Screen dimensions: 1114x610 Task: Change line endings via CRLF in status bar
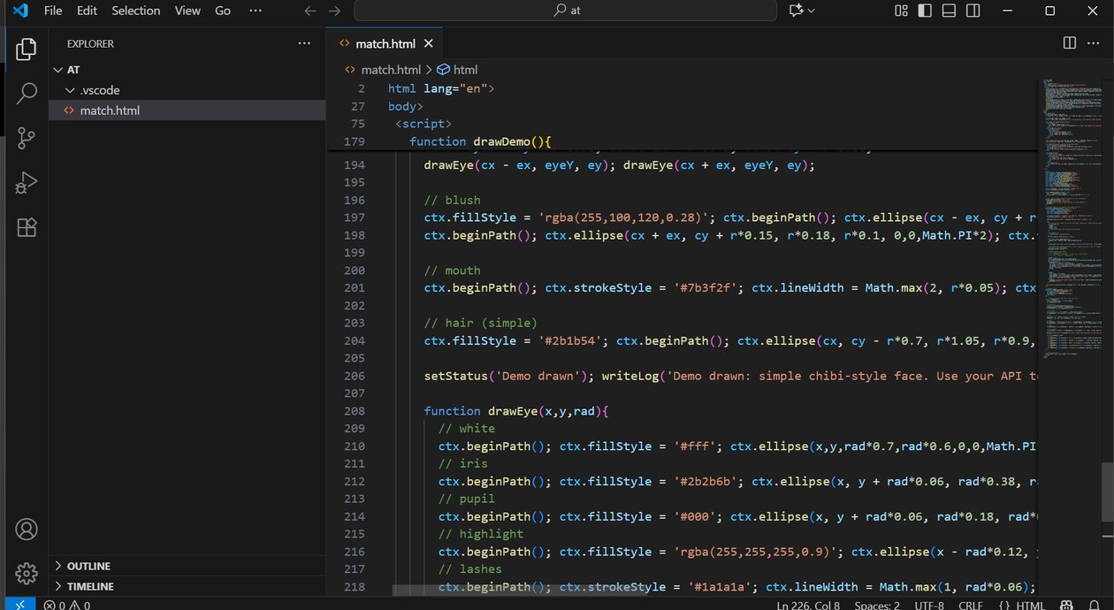point(970,605)
